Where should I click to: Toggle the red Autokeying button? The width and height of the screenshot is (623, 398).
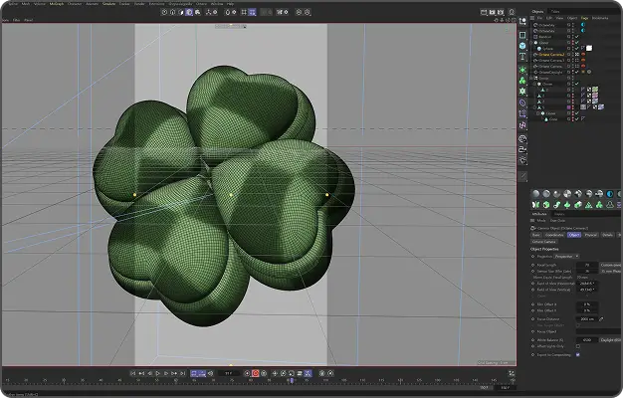click(x=255, y=373)
